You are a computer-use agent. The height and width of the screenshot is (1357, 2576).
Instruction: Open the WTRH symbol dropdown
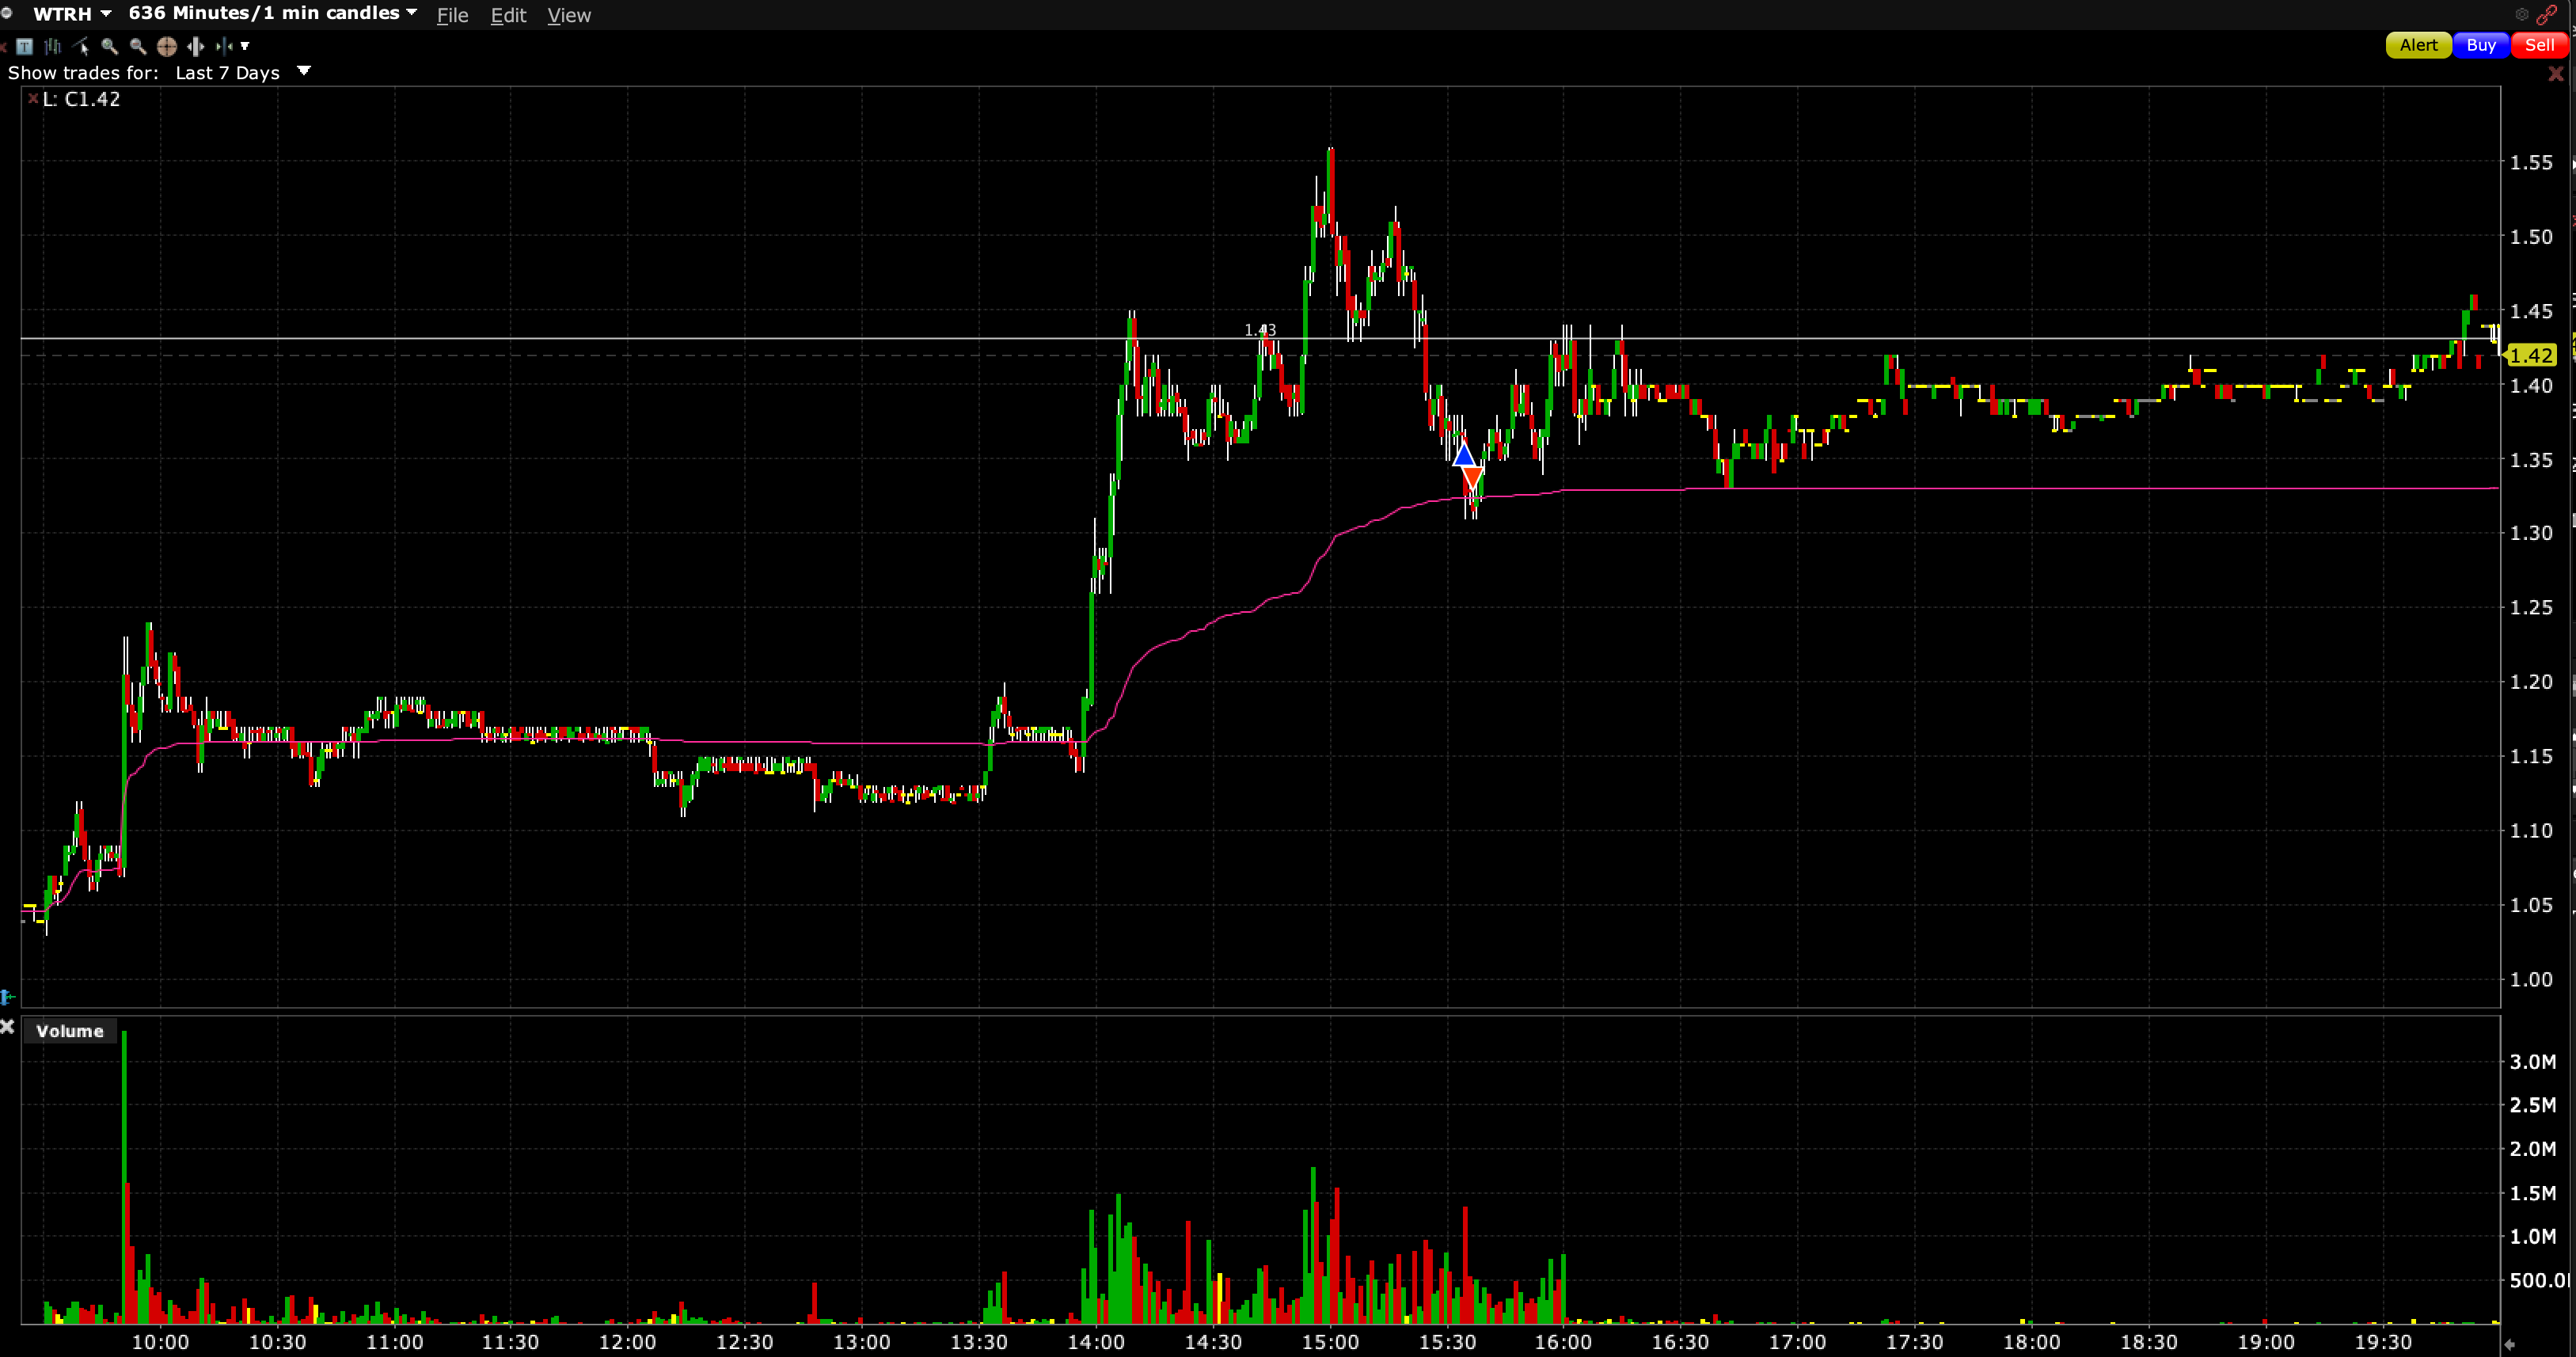coord(105,14)
